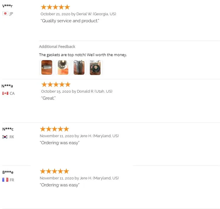
Task: Click the October 21, 2020 Derial W. byline
Action: (x=78, y=14)
